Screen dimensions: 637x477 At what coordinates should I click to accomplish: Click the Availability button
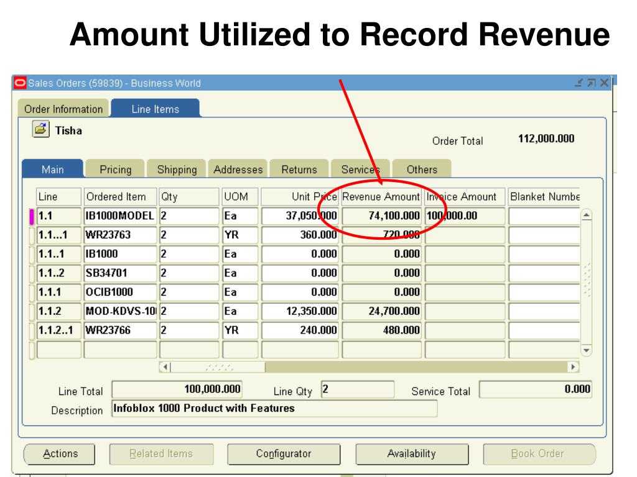point(412,453)
